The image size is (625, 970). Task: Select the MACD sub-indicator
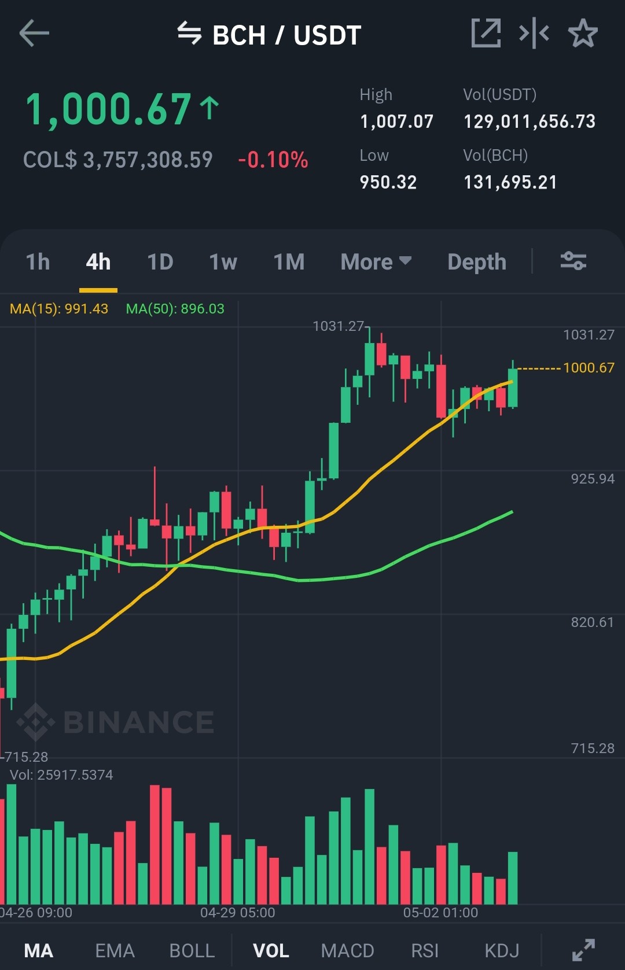(347, 950)
